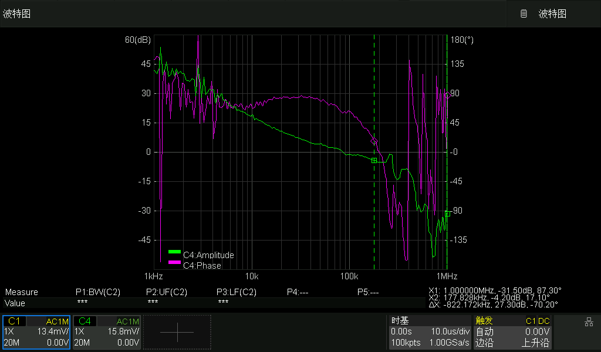Select green square amplitude marker on X2 cursor
Viewport: 601px width, 352px height.
374,161
